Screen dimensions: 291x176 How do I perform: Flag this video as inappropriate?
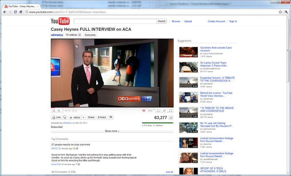pyautogui.click(x=111, y=117)
